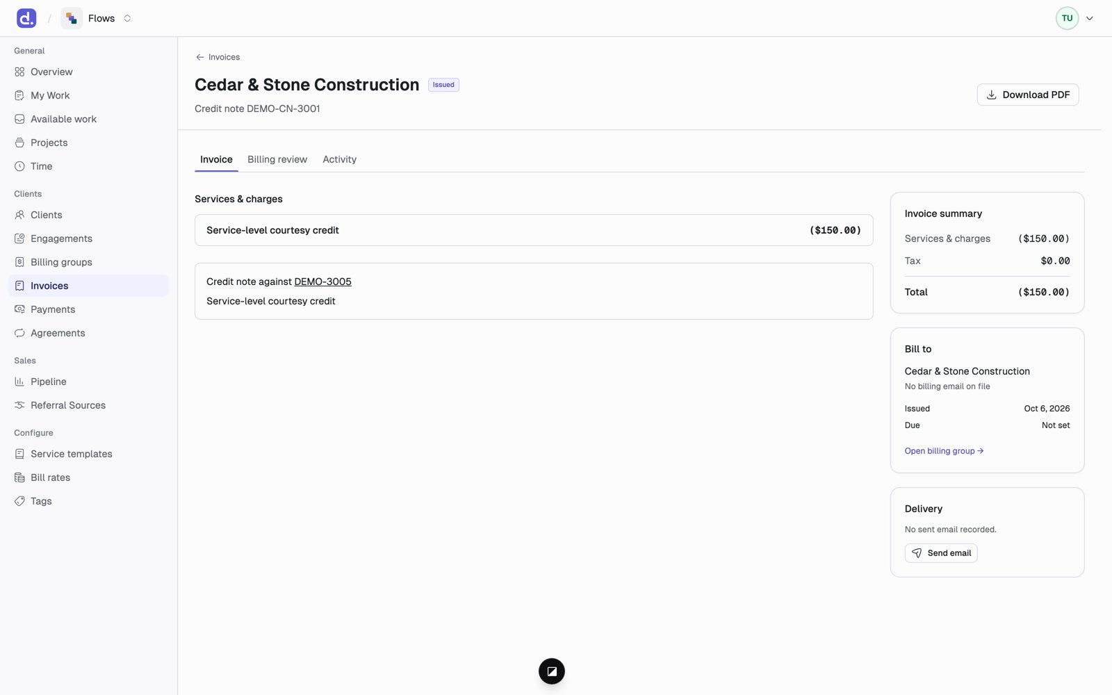Click the Agreements chat bubble icon
The image size is (1112, 695).
19,333
